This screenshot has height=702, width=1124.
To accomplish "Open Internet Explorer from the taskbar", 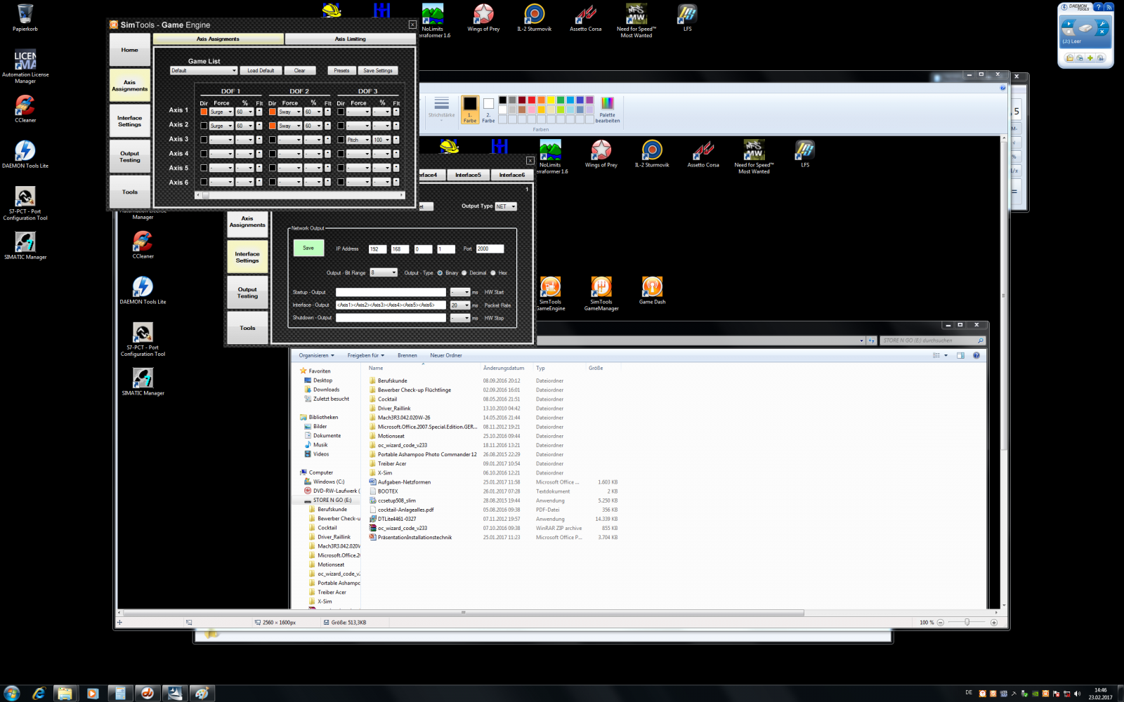I will [39, 693].
